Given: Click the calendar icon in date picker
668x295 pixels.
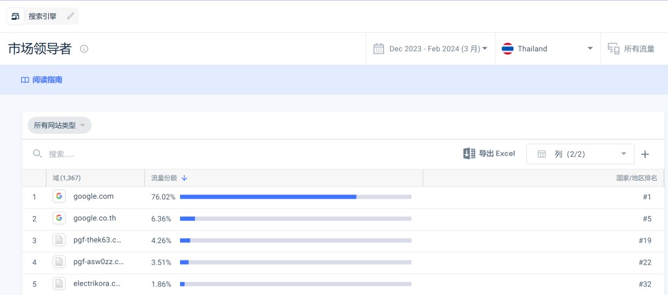Looking at the screenshot, I should 379,49.
